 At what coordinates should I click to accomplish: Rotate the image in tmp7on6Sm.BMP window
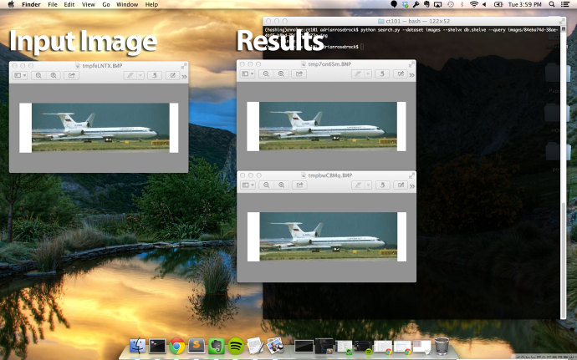coord(382,74)
